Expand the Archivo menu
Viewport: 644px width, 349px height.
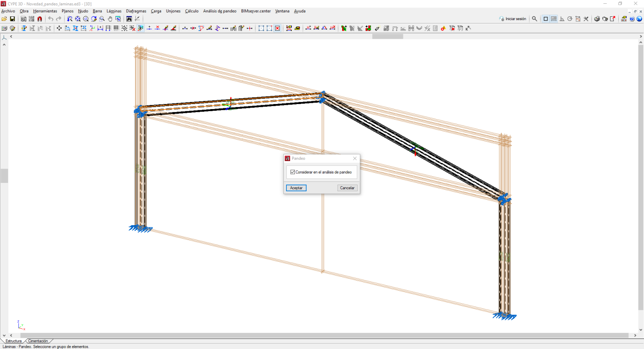[x=8, y=11]
